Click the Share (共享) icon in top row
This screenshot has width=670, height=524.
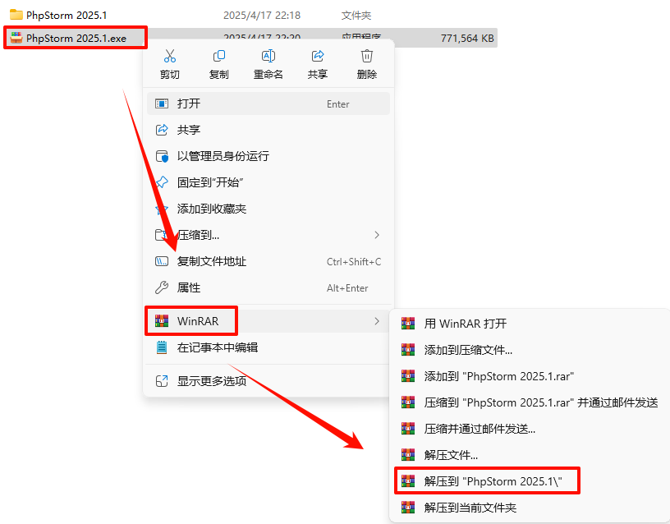tap(318, 56)
